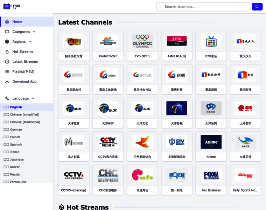Focus the Search channels input field
266x210 pixels.
tap(203, 7)
